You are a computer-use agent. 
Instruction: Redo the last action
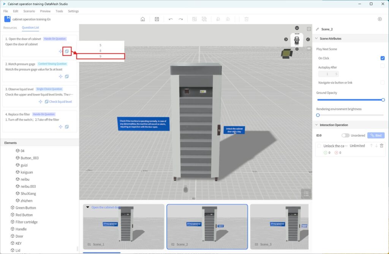click(181, 19)
